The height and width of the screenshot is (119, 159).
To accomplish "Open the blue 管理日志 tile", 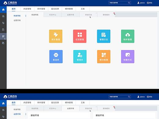I will click(104, 36).
